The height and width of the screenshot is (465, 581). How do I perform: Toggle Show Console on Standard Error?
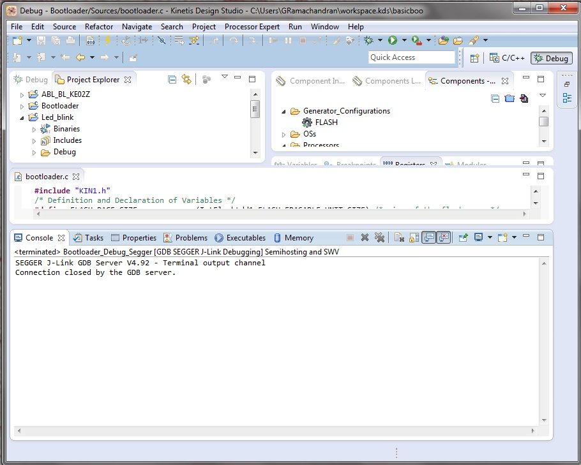444,238
